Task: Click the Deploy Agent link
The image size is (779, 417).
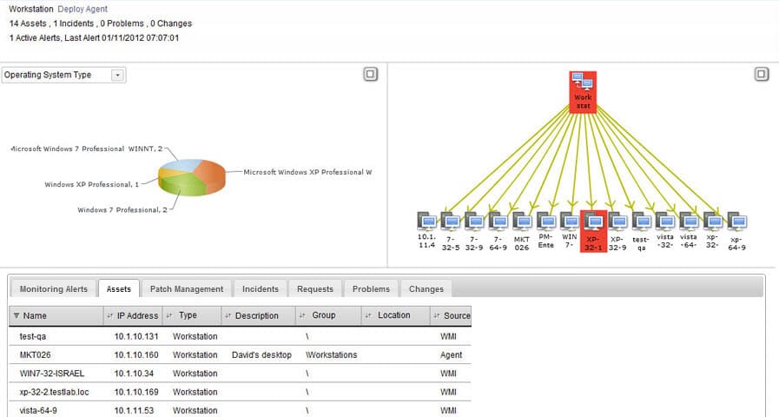Action: coord(83,9)
